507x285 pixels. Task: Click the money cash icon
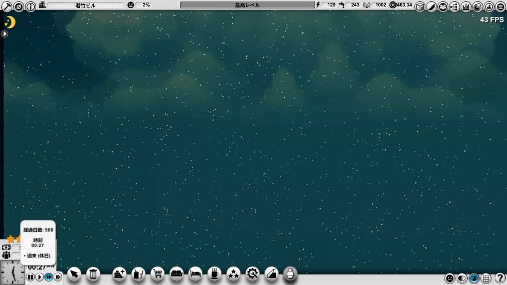(x=6, y=247)
